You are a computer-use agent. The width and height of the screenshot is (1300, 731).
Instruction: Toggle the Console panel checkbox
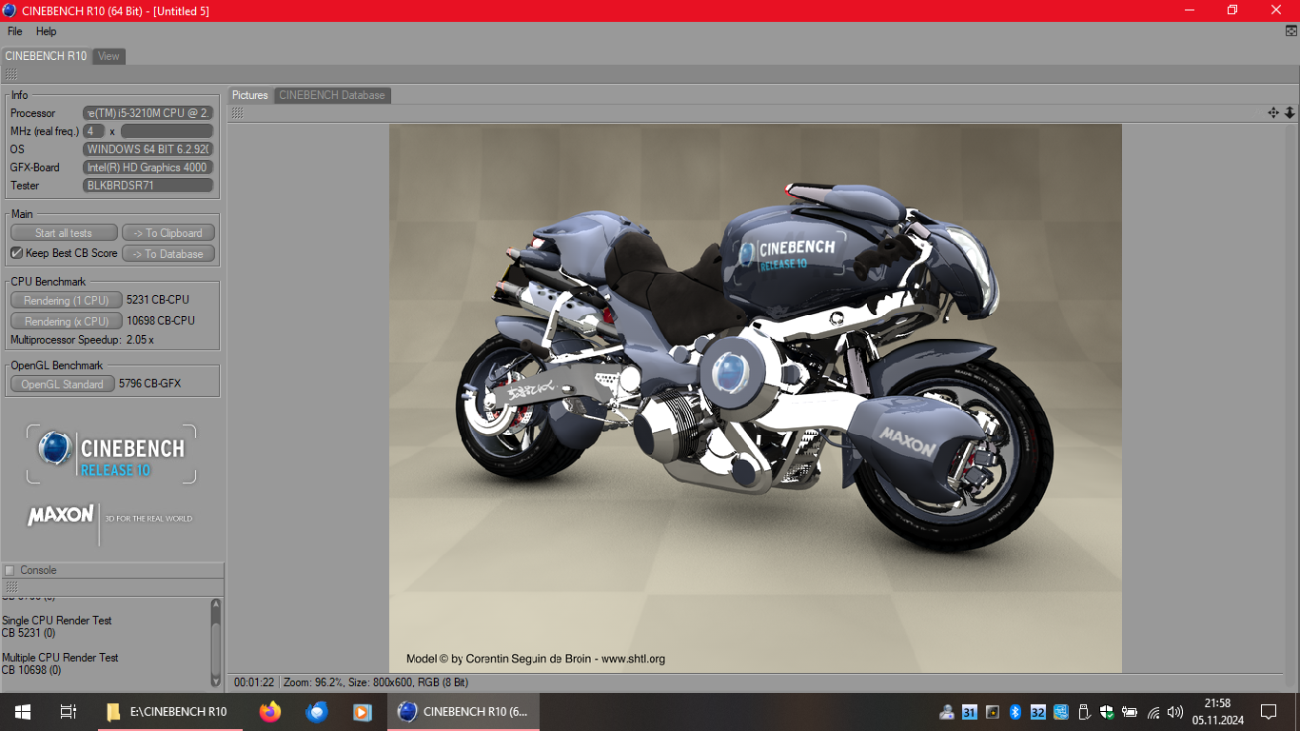[x=10, y=570]
